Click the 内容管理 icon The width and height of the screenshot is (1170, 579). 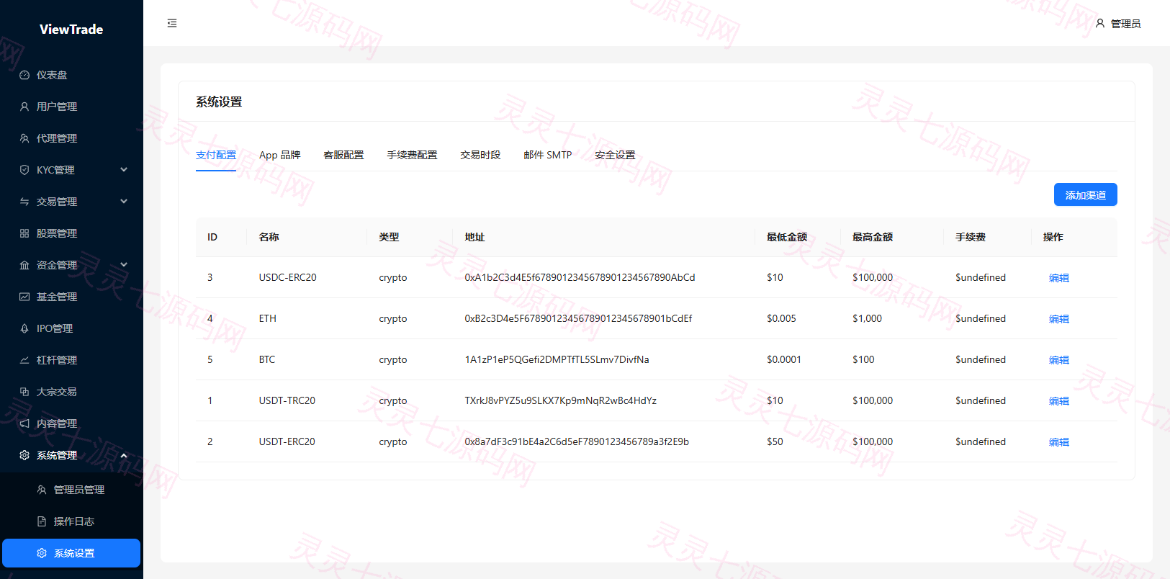coord(24,423)
